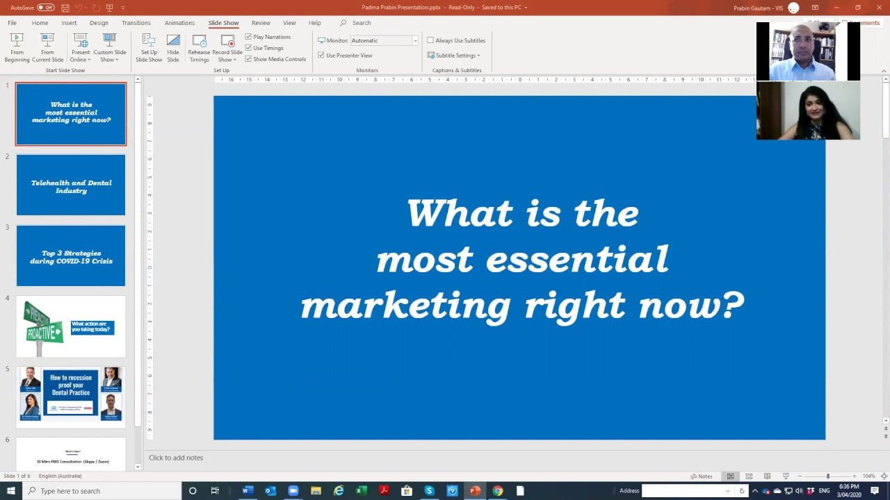Click the Notes button in status bar
The image size is (890, 500).
702,476
